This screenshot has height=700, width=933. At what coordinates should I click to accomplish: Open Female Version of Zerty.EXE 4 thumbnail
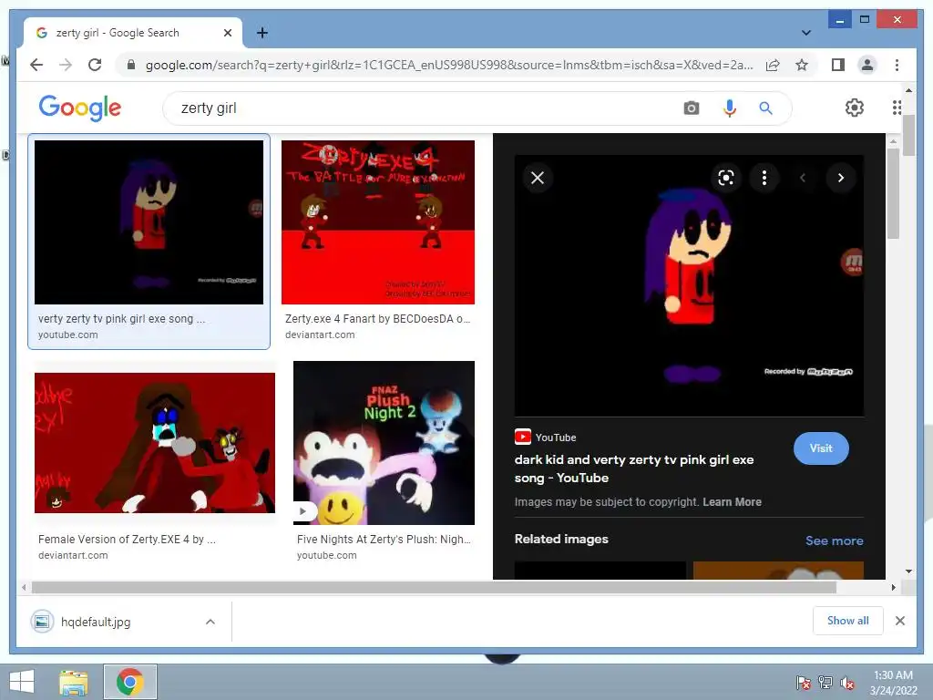[155, 443]
